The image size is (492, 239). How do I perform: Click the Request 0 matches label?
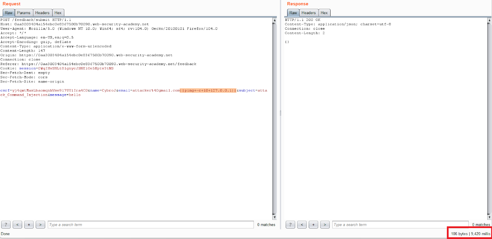[266, 225]
